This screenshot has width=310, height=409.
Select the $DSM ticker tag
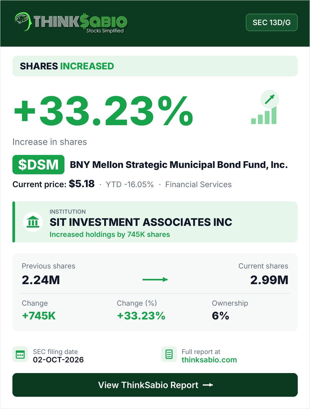coord(38,165)
